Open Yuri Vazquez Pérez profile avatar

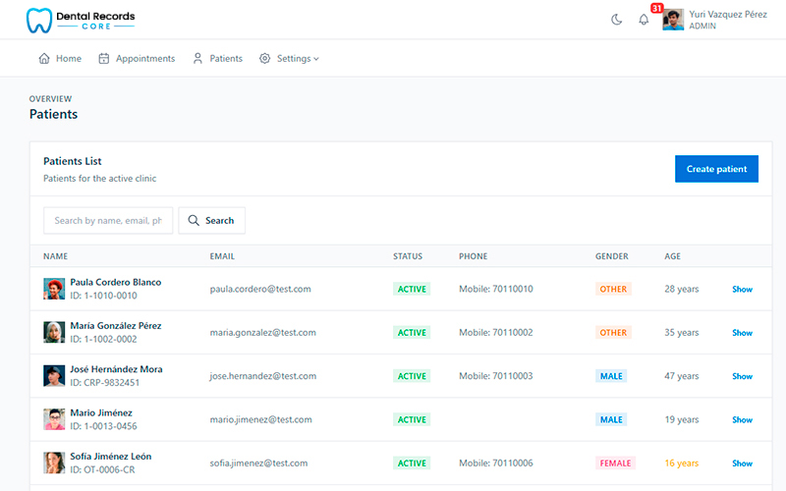(673, 20)
